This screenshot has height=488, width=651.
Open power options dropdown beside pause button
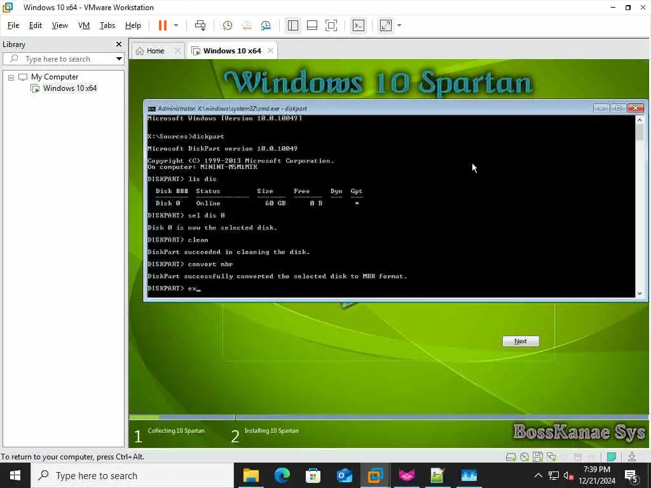175,25
